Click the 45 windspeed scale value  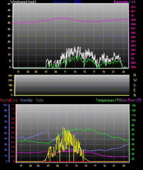click(x=9, y=10)
